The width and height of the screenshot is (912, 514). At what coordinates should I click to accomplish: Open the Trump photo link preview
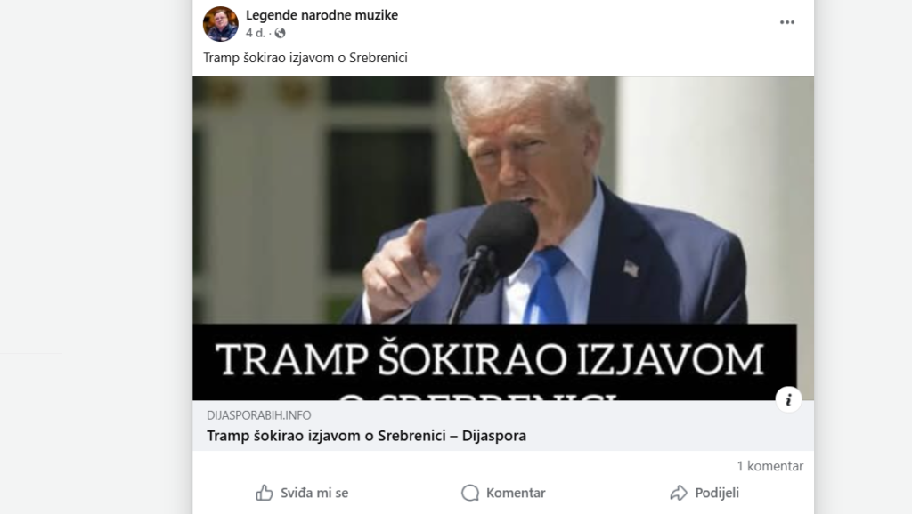coord(503,238)
